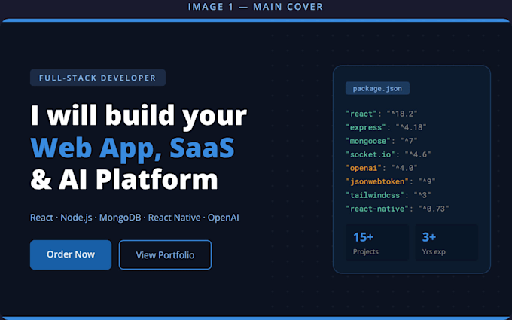Click the "I will build your" headline

(x=139, y=116)
